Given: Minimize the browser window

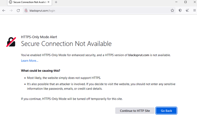Looking at the screenshot, I should point(176,2).
